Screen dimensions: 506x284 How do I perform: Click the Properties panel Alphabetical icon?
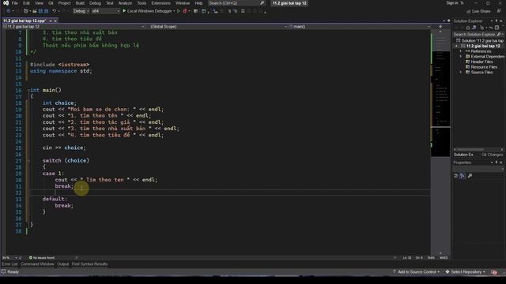463,176
